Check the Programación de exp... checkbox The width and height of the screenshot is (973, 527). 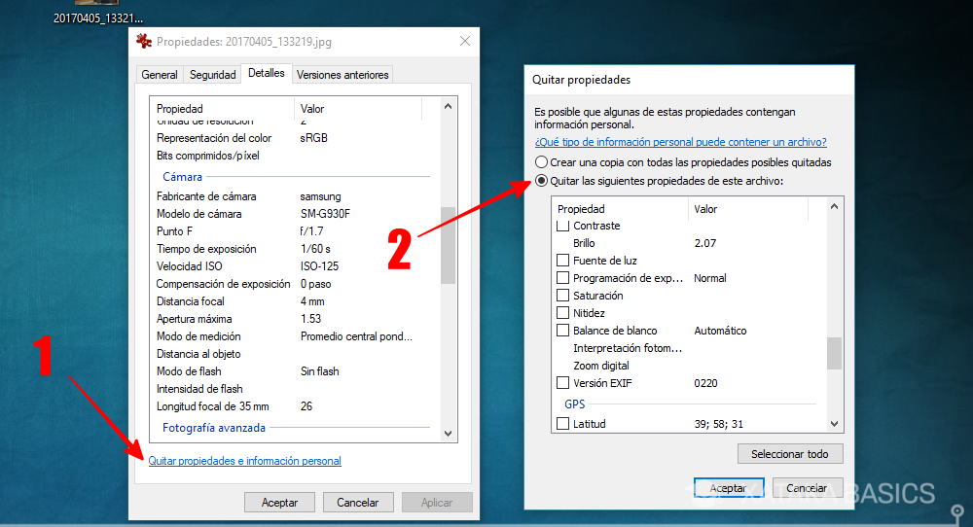(562, 278)
